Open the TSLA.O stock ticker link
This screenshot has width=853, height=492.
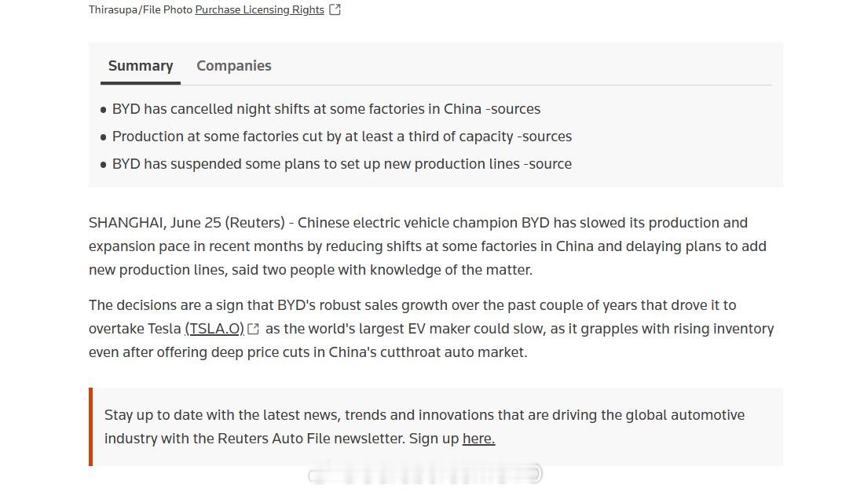tap(214, 328)
